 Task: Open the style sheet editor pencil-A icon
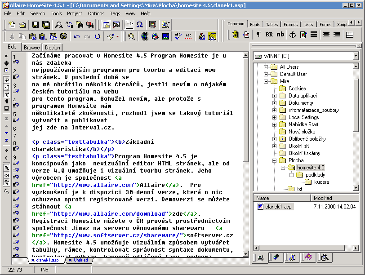coord(201,36)
